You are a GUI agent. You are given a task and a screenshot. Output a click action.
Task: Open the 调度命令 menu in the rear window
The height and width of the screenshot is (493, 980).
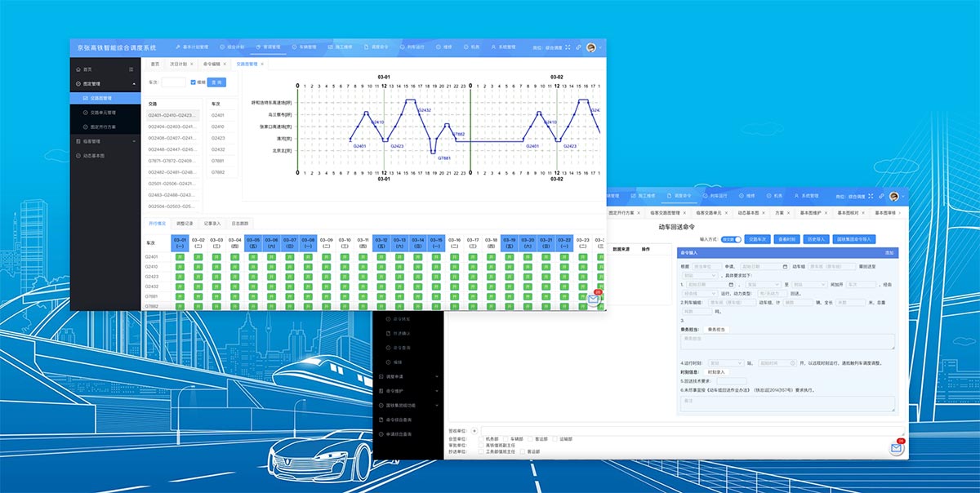(678, 197)
